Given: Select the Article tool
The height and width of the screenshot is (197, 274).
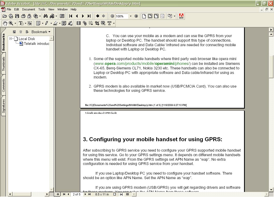Looking at the screenshot, I should click(91, 23).
